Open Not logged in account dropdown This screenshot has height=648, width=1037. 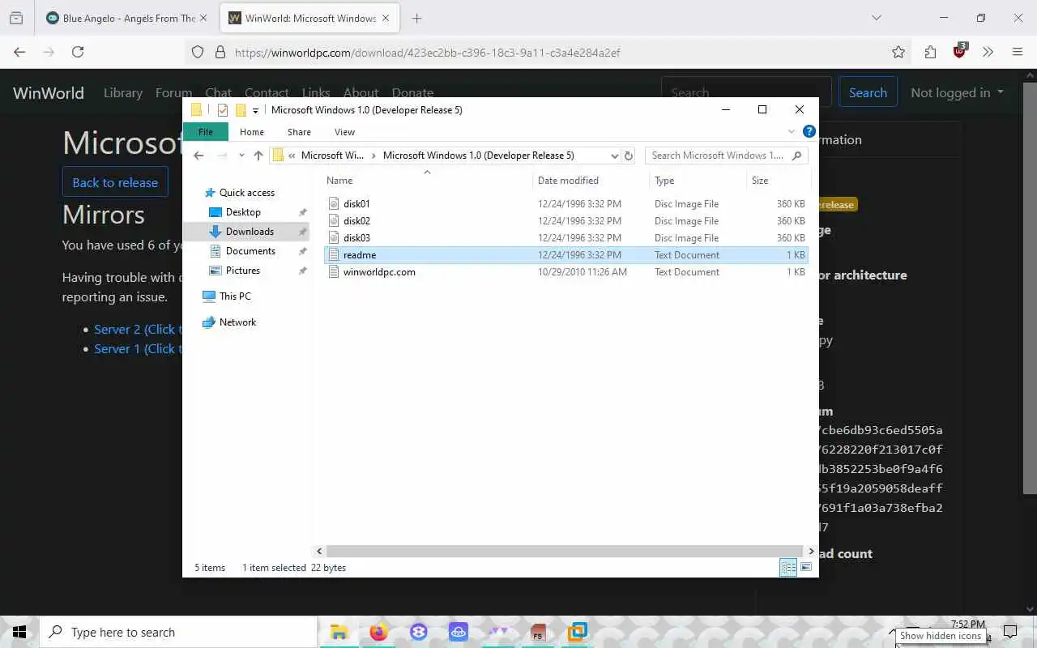point(957,92)
